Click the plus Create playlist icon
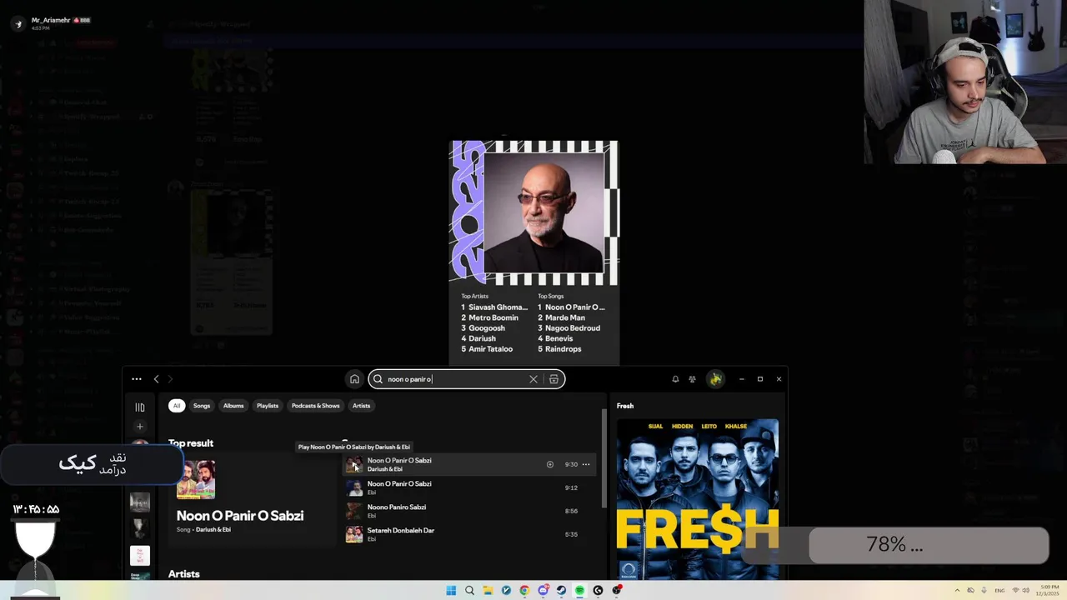Viewport: 1067px width, 600px height. tap(140, 427)
